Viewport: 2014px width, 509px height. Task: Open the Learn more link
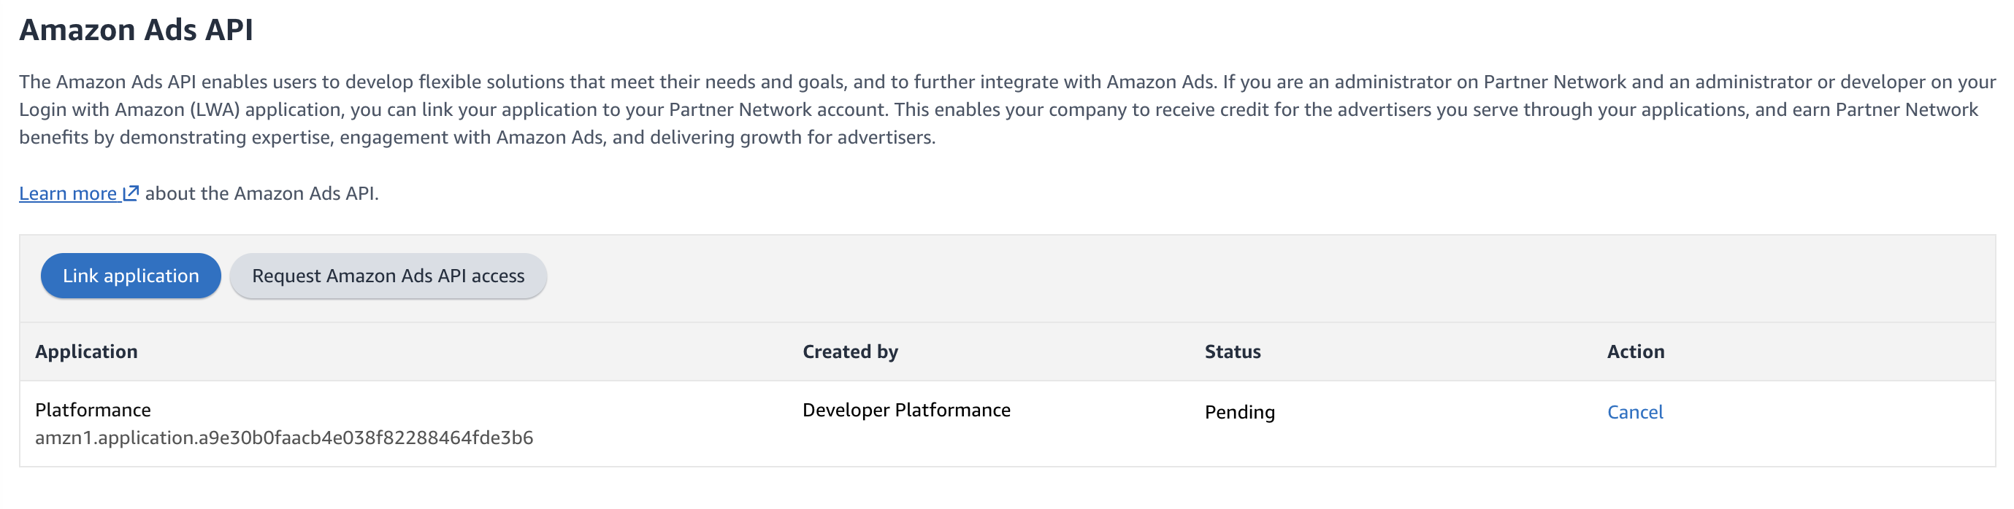[67, 193]
